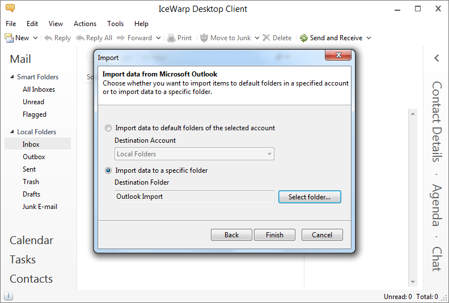Open the Edit menu

point(32,24)
